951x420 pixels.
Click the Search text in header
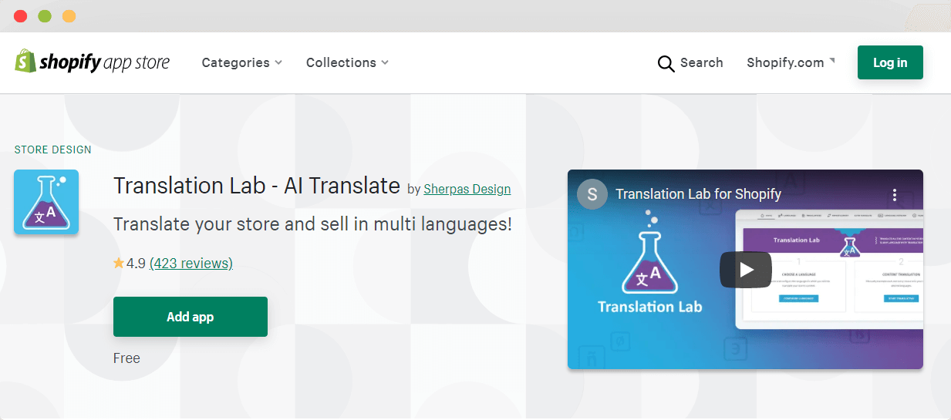click(x=701, y=63)
